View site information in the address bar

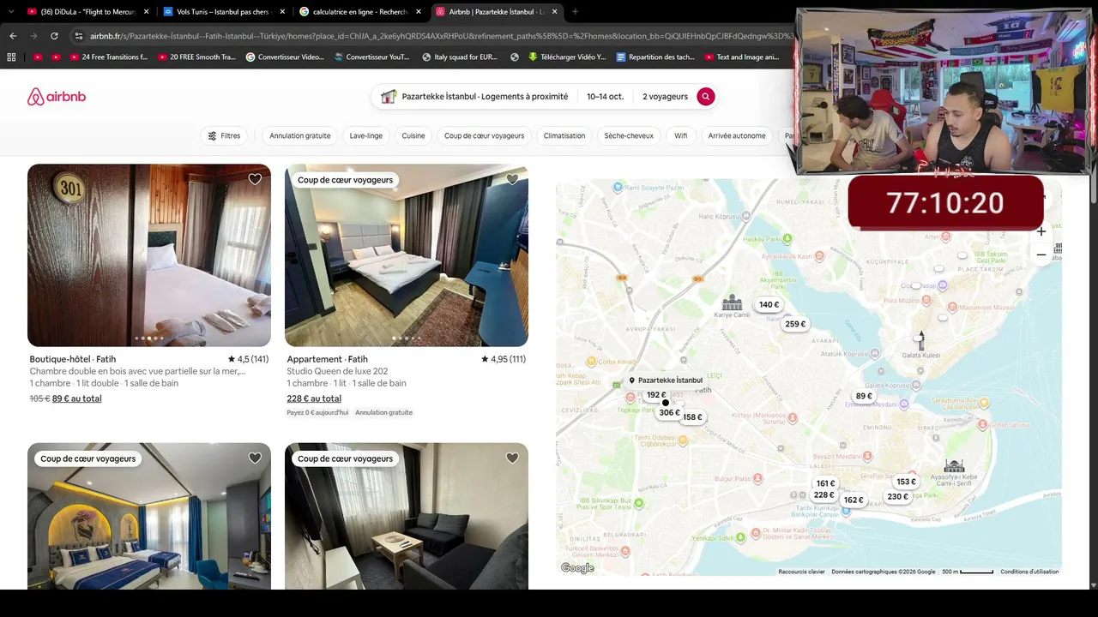78,36
